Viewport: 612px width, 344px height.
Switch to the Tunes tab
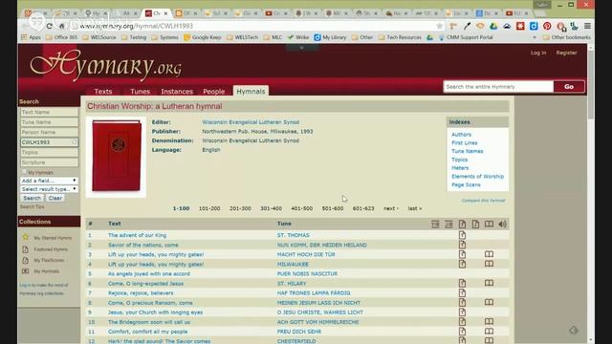(141, 92)
